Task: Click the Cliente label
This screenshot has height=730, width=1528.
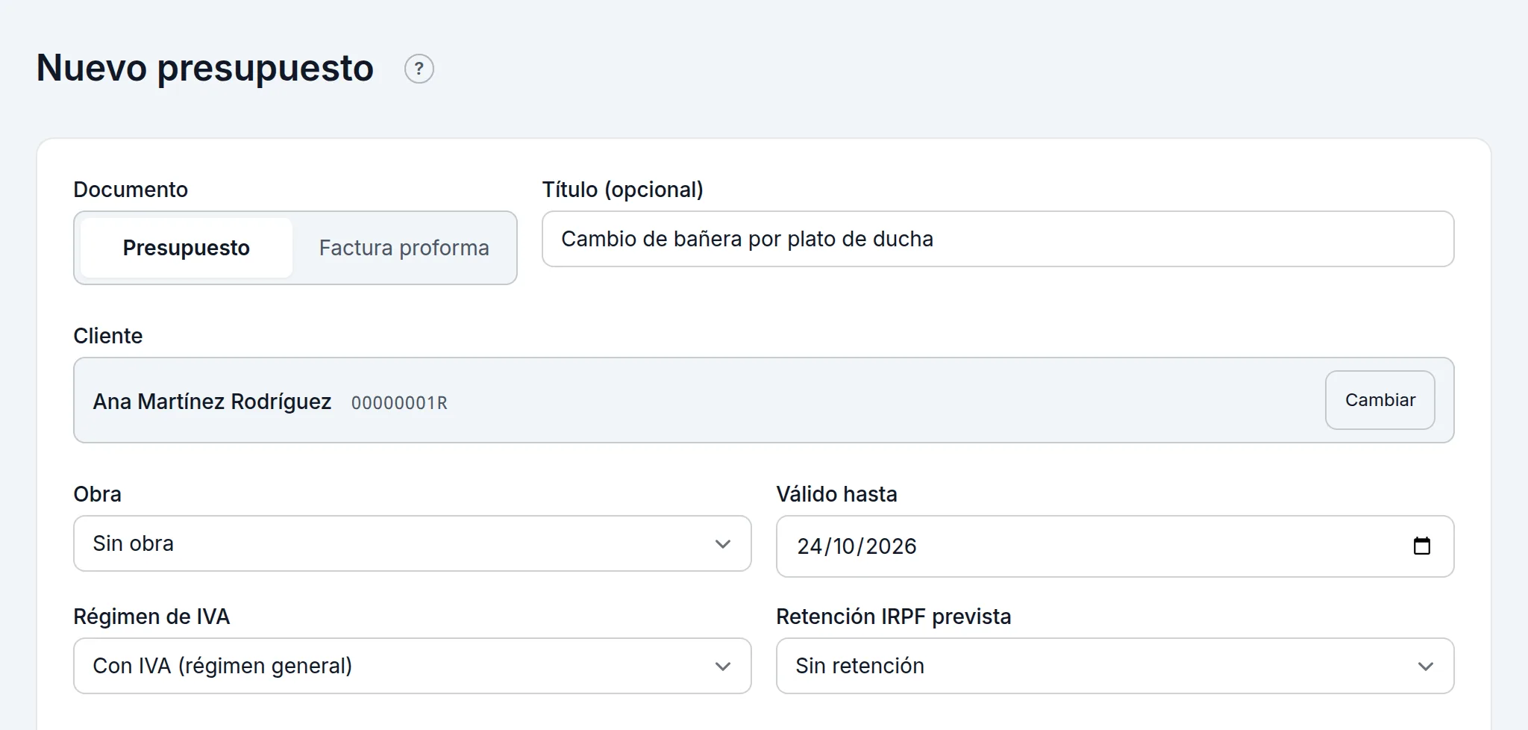Action: pyautogui.click(x=108, y=336)
